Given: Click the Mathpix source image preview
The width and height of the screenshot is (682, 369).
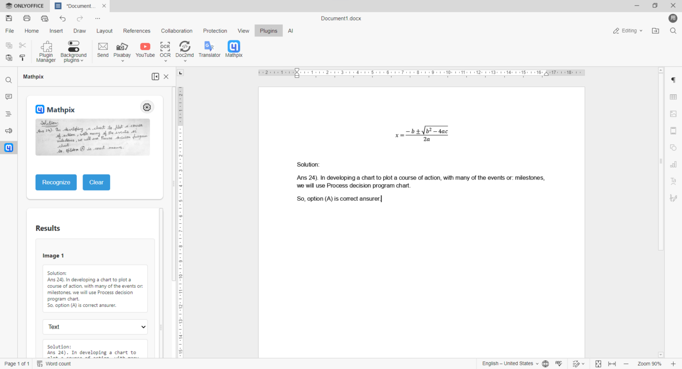Looking at the screenshot, I should click(x=92, y=137).
